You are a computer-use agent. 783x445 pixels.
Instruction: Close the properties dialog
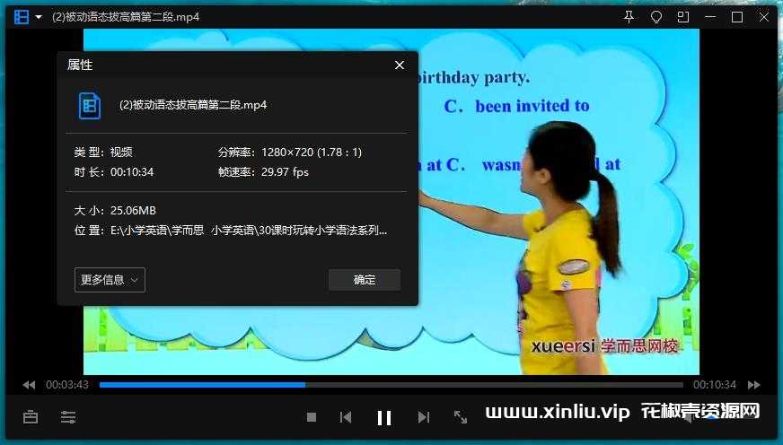(400, 65)
